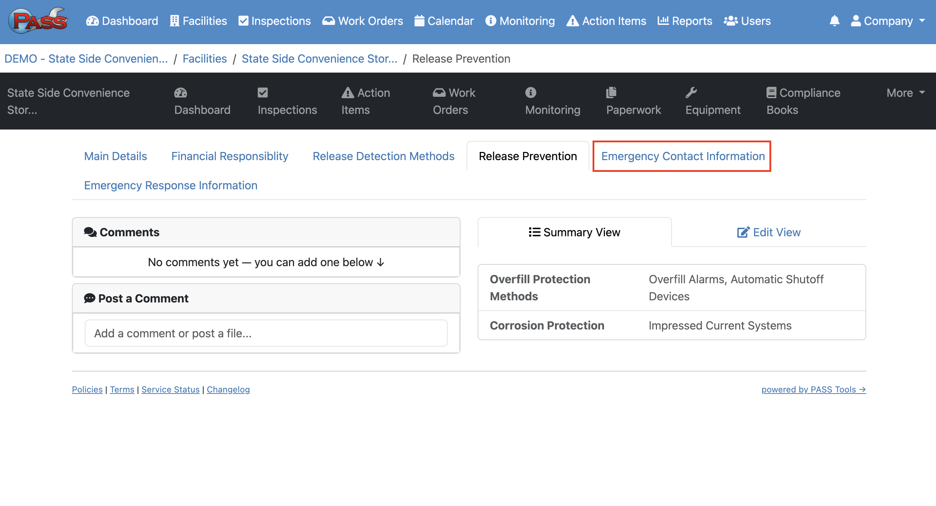Click the add a comment text field
The height and width of the screenshot is (506, 936).
(x=266, y=333)
